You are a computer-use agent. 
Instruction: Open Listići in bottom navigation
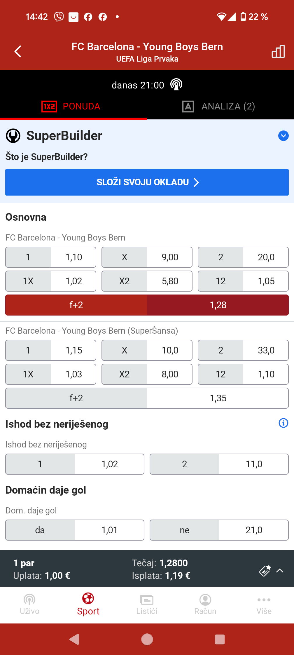[147, 604]
